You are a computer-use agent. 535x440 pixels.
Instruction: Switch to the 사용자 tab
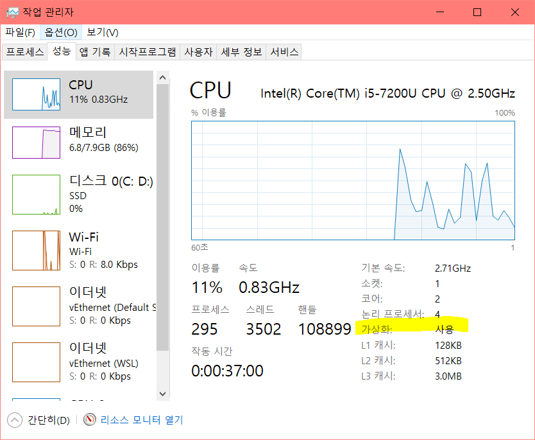click(199, 52)
